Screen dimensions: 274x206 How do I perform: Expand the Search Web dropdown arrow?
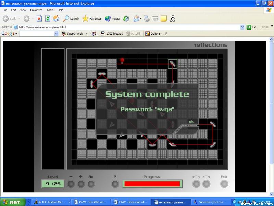click(x=87, y=34)
